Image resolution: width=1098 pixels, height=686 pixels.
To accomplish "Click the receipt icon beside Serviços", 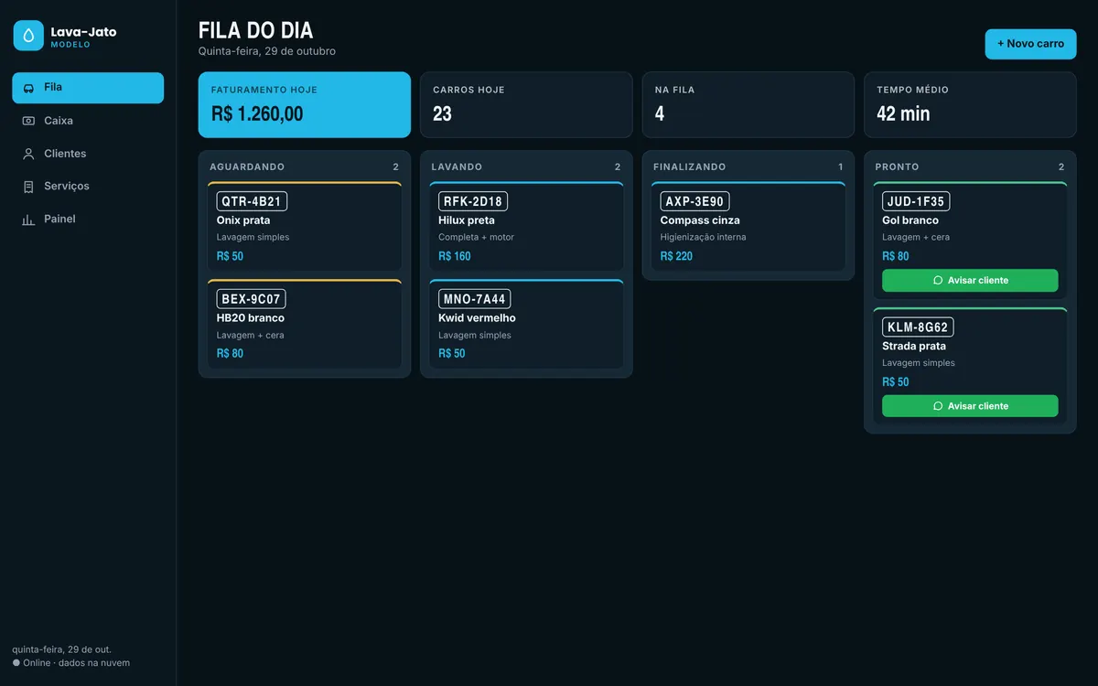I will tap(28, 187).
